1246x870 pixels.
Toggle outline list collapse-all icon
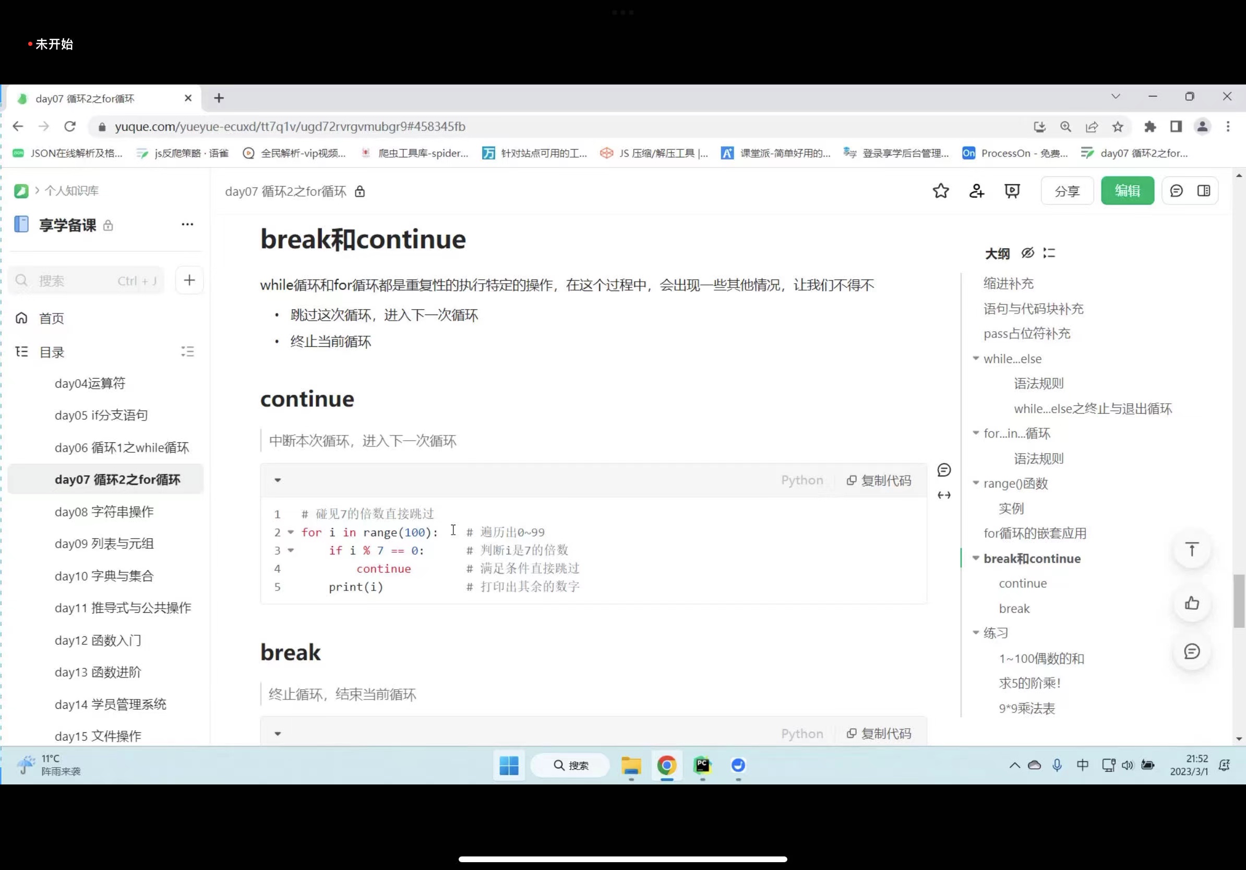(x=1049, y=253)
